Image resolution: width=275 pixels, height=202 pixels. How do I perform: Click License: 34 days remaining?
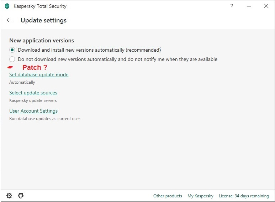[244, 196]
